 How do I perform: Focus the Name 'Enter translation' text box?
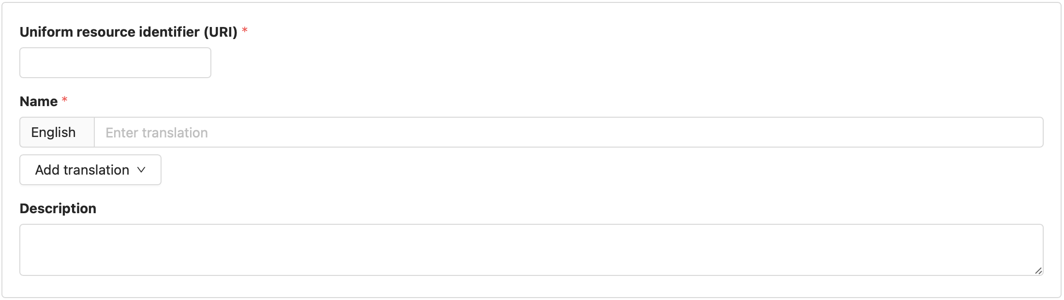click(568, 133)
